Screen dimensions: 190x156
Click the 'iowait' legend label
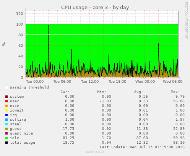click(17, 110)
